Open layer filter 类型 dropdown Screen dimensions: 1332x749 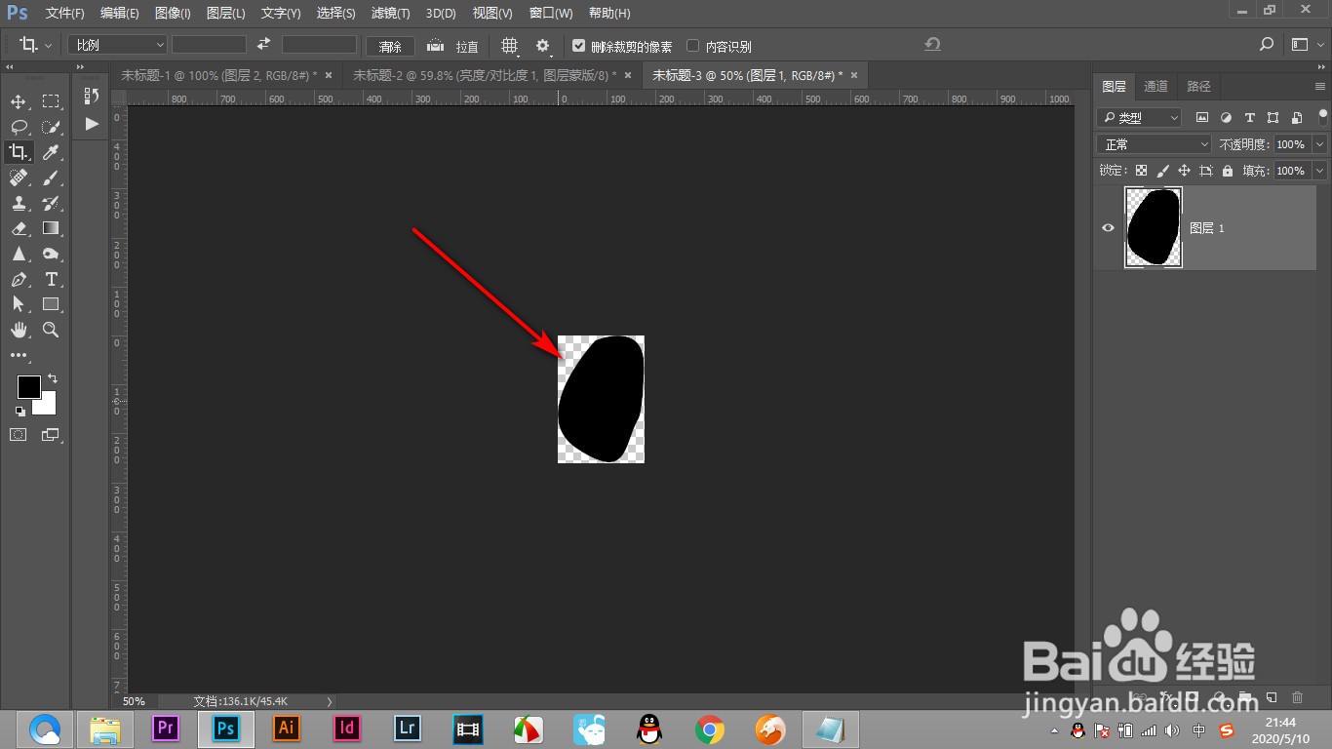[x=1139, y=117]
